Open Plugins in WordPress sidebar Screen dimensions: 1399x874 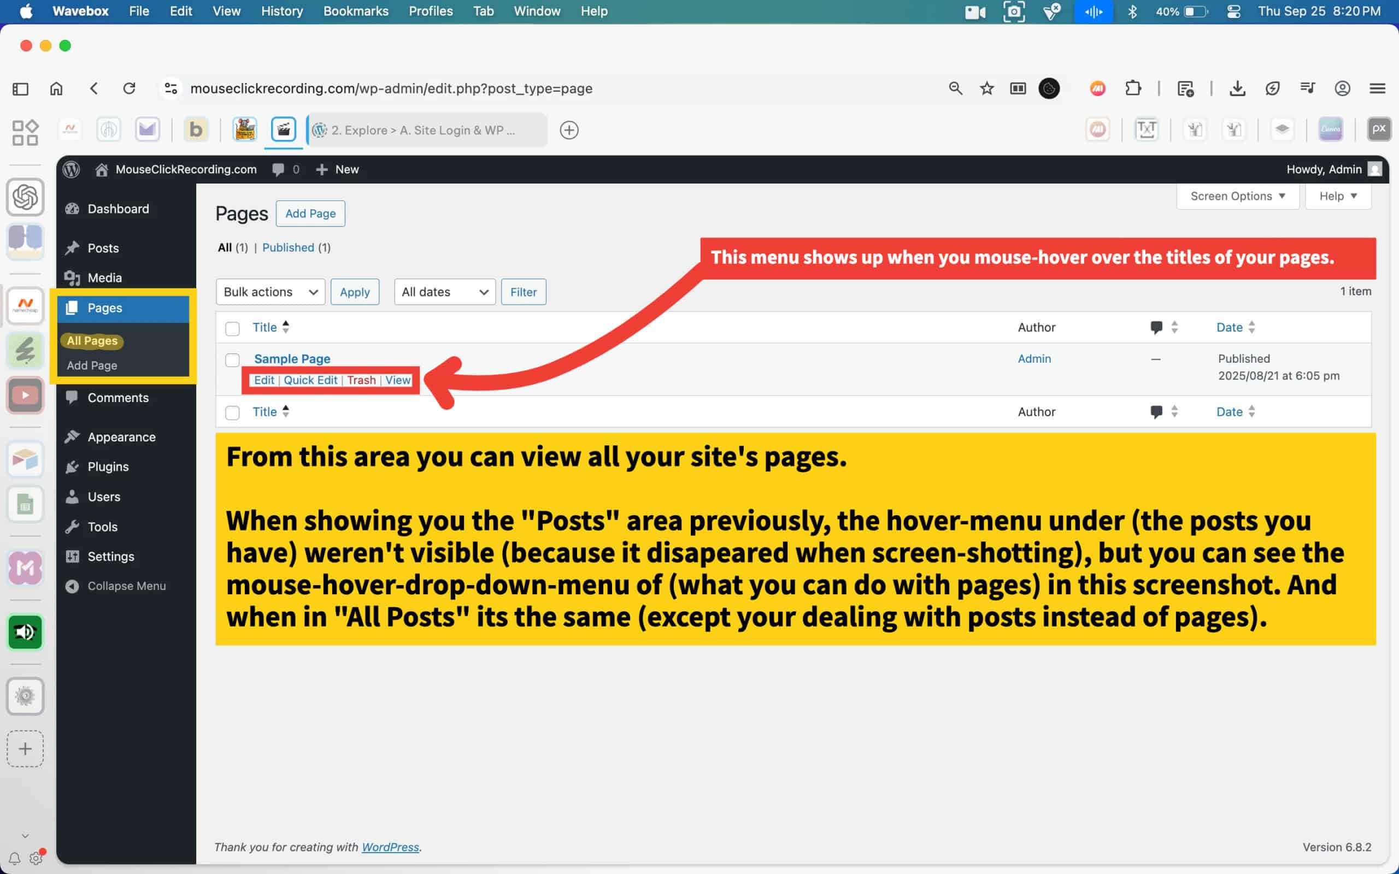(108, 466)
